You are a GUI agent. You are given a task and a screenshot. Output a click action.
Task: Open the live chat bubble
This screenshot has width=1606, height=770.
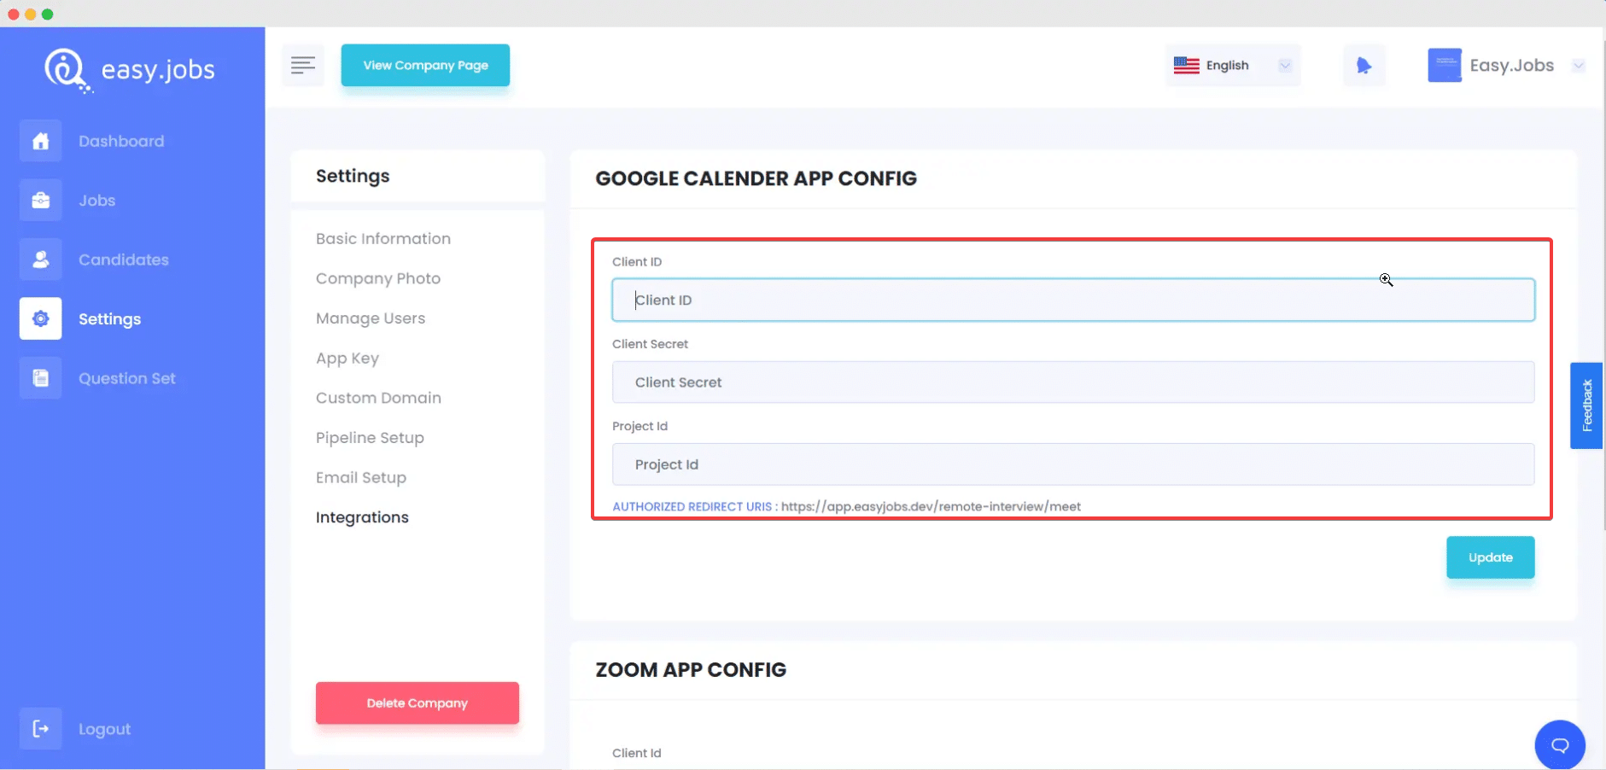pos(1560,745)
